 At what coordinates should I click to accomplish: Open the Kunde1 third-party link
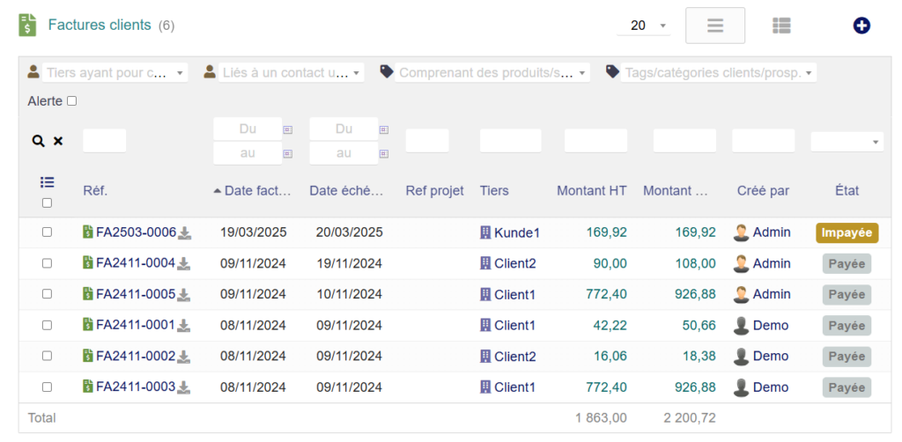[516, 232]
